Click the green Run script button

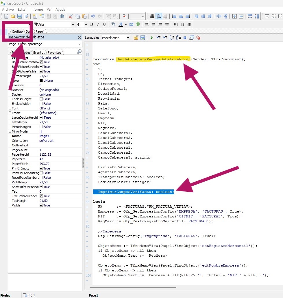coord(151,38)
